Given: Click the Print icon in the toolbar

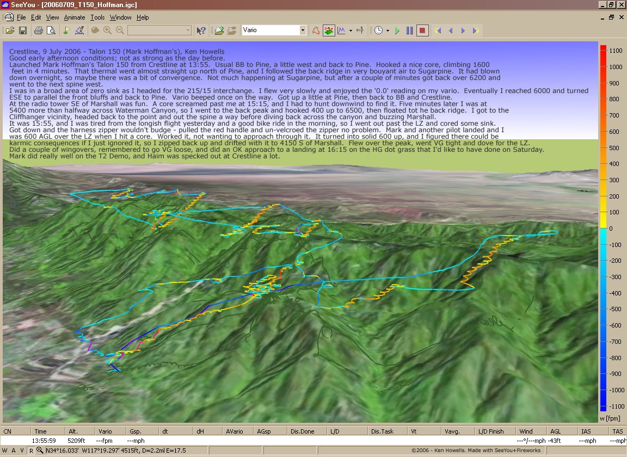Looking at the screenshot, I should (x=38, y=30).
